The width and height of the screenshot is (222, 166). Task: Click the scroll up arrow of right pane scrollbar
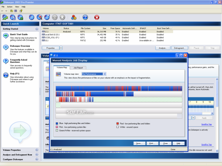tap(217, 79)
